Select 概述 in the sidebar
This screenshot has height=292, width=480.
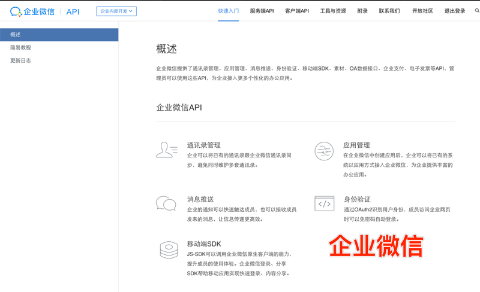pyautogui.click(x=59, y=35)
